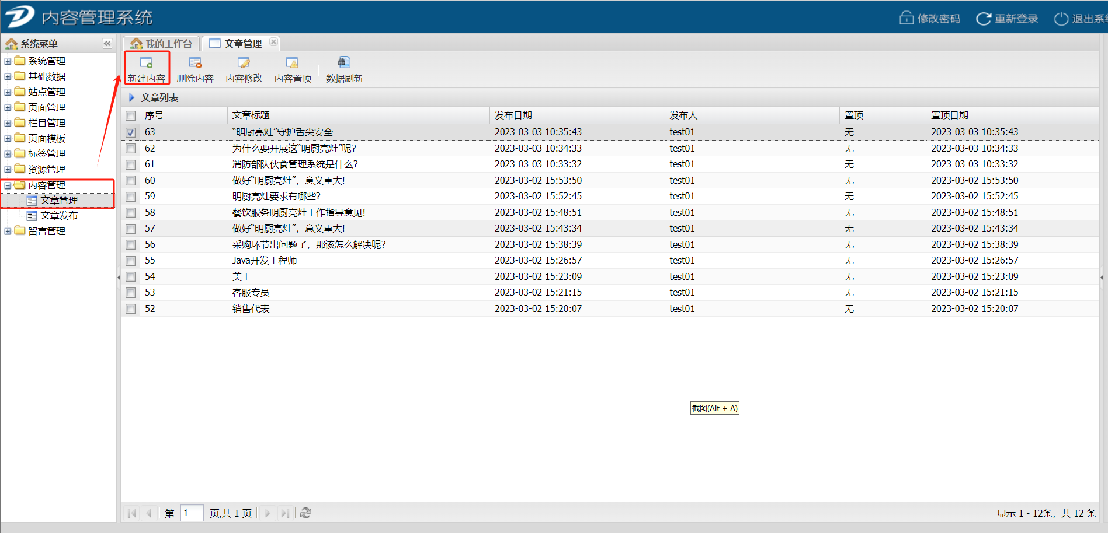This screenshot has width=1108, height=533.
Task: Refresh data with 数据刷新 icon
Action: coord(344,63)
